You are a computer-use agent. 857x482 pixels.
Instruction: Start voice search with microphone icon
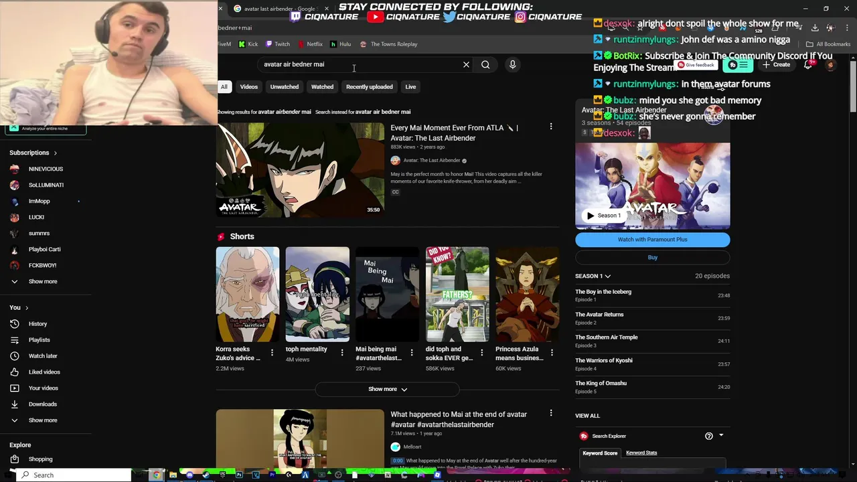pos(513,65)
